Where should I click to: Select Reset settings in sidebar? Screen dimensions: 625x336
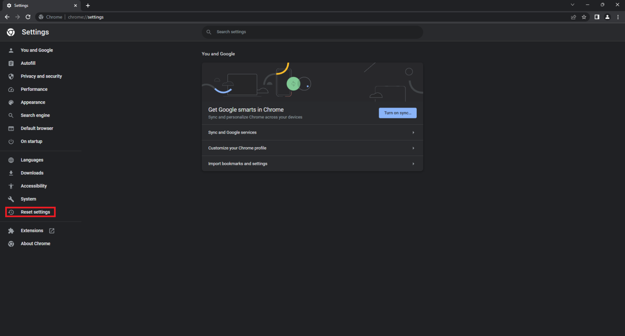pos(35,212)
